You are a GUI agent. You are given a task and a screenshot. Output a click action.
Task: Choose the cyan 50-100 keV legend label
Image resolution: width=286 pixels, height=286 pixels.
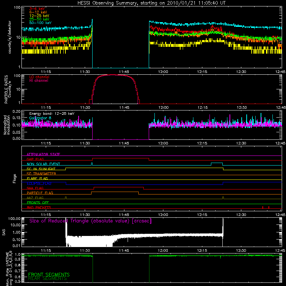40,23
